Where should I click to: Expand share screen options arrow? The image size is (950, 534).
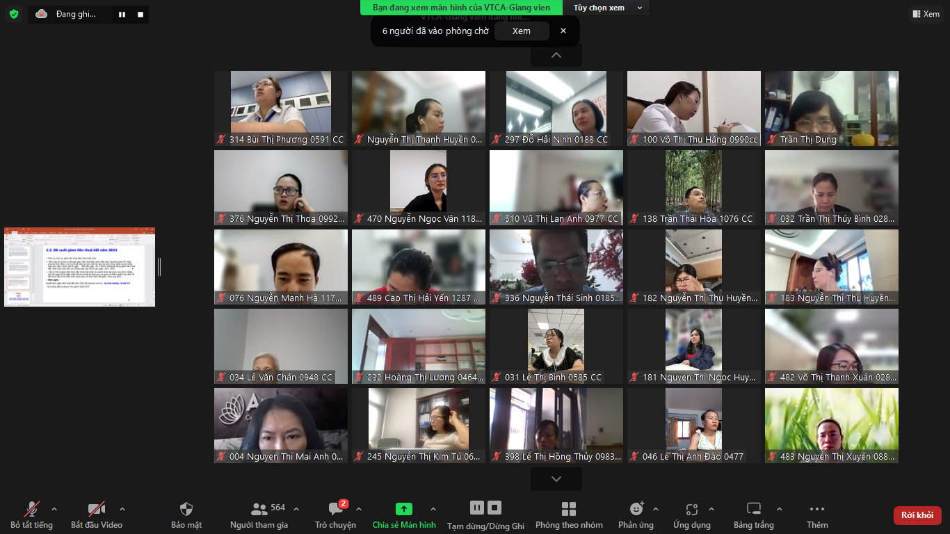tap(433, 508)
